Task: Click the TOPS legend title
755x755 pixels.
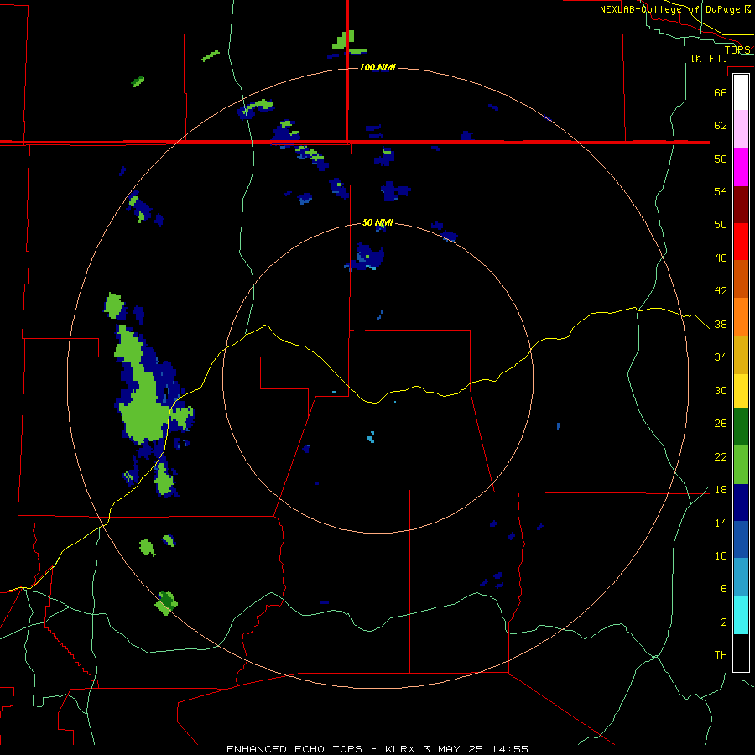Action: coord(737,49)
